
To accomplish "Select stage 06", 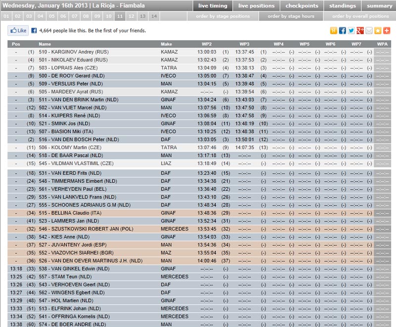I will click(63, 16).
